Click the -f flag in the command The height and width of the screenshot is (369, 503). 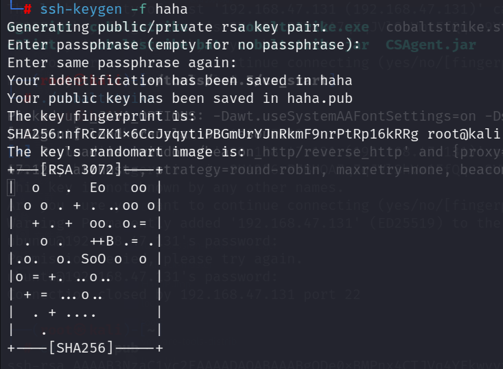click(139, 9)
